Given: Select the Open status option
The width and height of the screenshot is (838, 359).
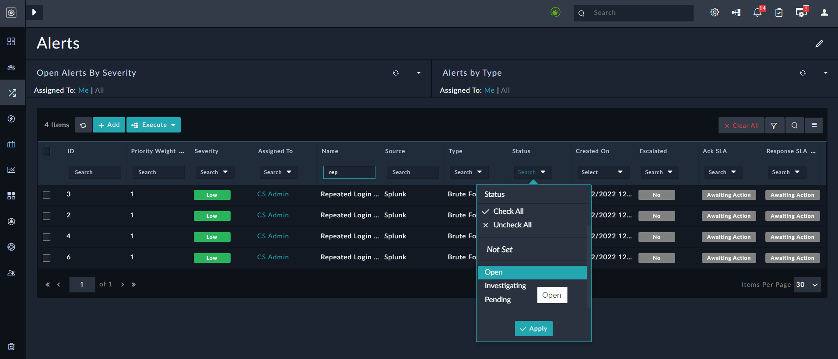Looking at the screenshot, I should coord(532,272).
